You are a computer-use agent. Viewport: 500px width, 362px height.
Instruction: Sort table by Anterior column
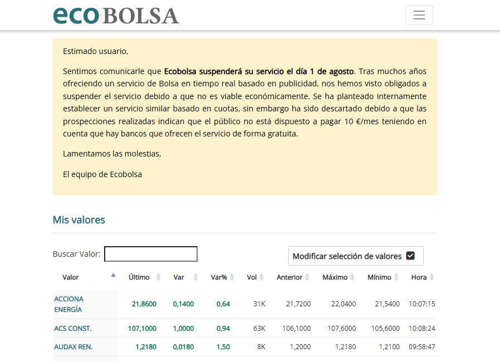(x=290, y=277)
